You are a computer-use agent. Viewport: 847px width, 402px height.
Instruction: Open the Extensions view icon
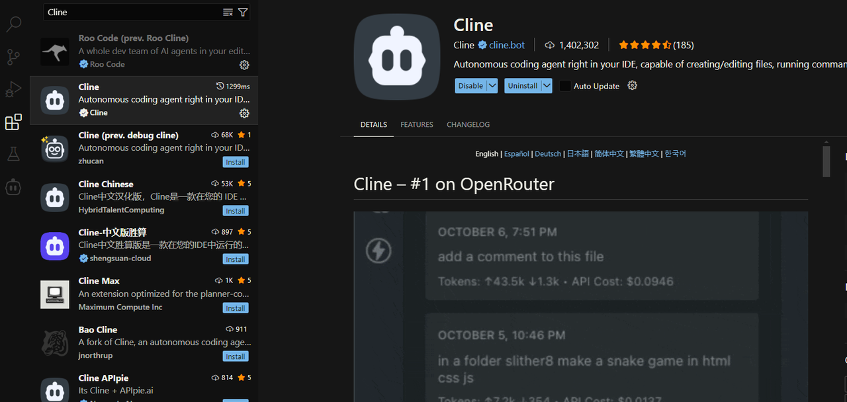click(x=13, y=122)
